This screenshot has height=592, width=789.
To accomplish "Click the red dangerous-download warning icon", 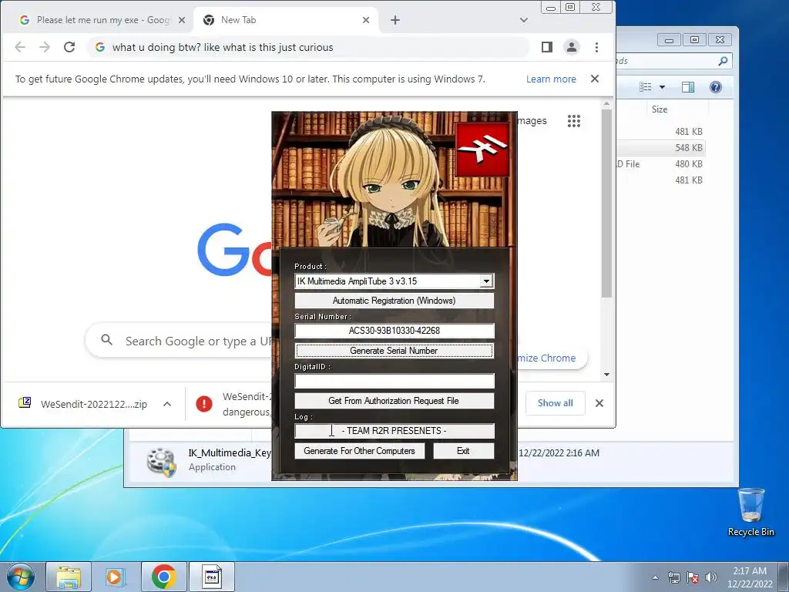I will pos(203,404).
